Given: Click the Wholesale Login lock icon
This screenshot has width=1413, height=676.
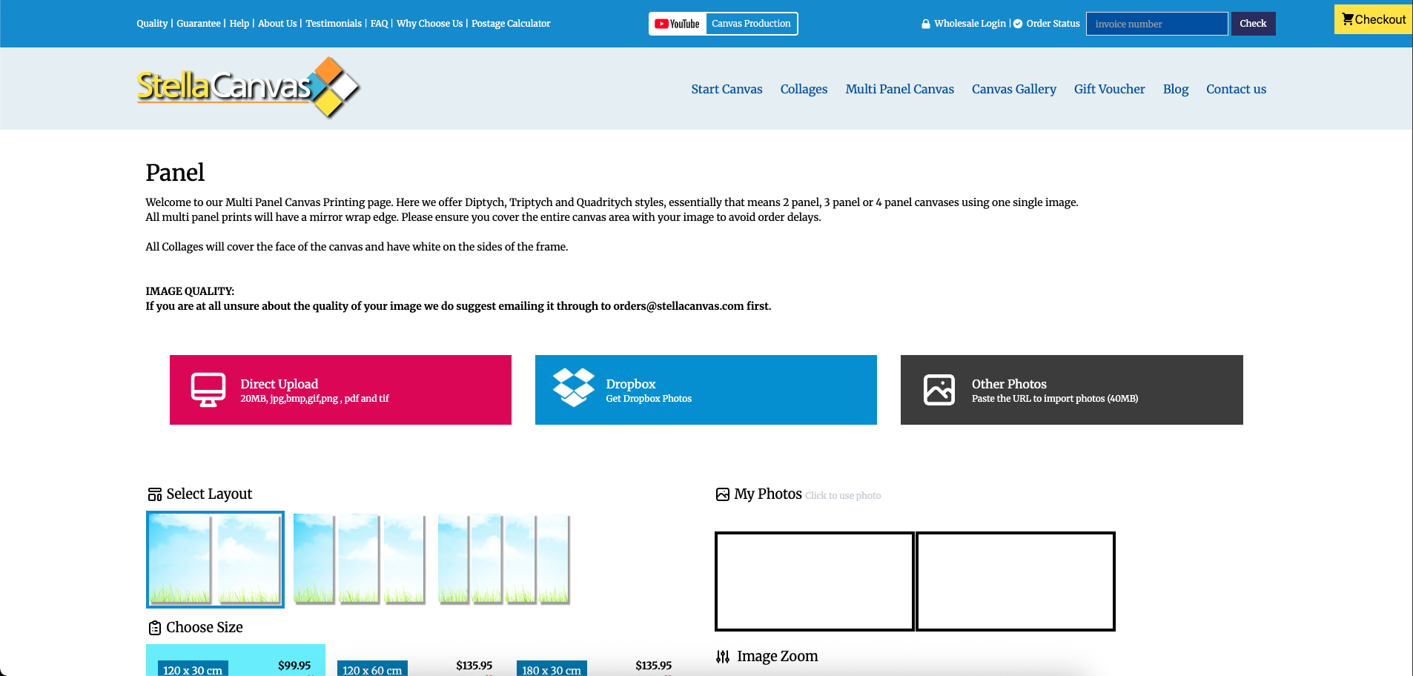Looking at the screenshot, I should click(x=925, y=24).
